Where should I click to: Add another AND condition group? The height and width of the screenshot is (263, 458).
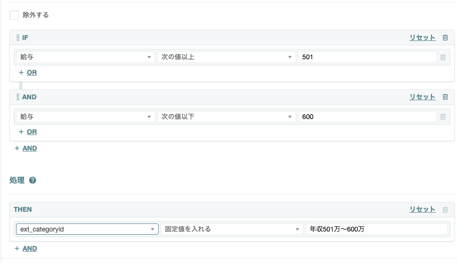[30, 148]
